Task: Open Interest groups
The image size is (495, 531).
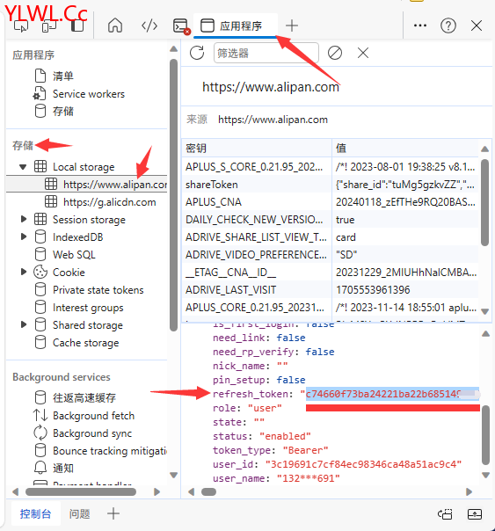Action: coord(88,308)
